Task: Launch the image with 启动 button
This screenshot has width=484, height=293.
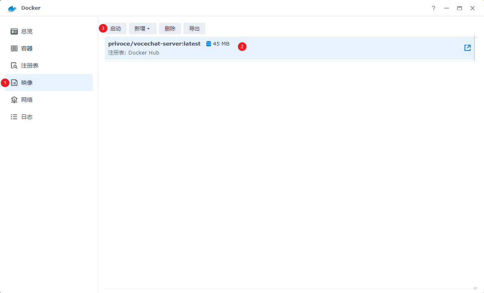Action: (x=116, y=29)
